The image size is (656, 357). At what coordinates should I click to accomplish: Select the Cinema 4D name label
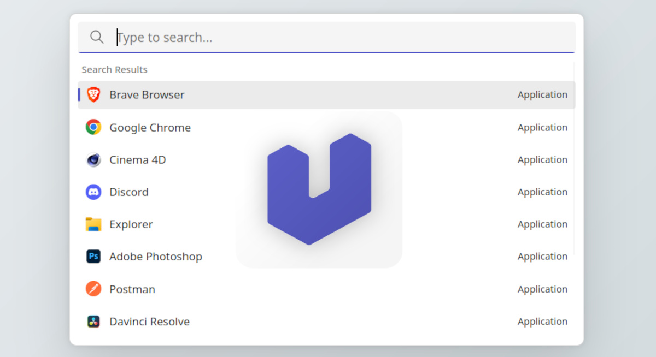coord(137,160)
